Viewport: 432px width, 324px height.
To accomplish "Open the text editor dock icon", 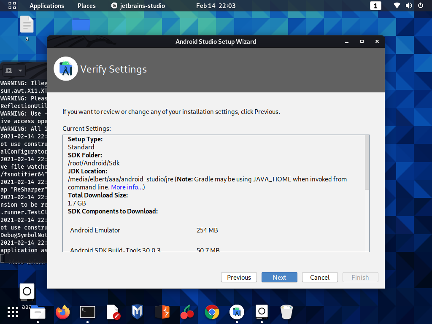I will point(113,312).
